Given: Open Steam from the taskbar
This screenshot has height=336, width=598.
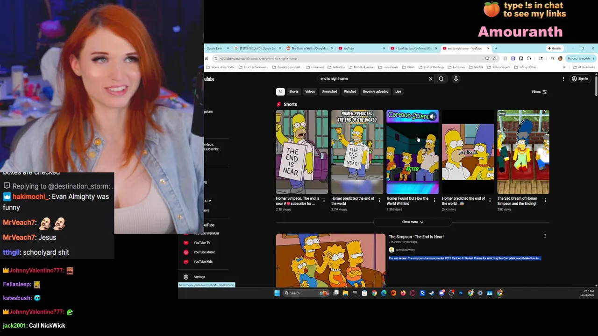Looking at the screenshot, I should point(432,293).
